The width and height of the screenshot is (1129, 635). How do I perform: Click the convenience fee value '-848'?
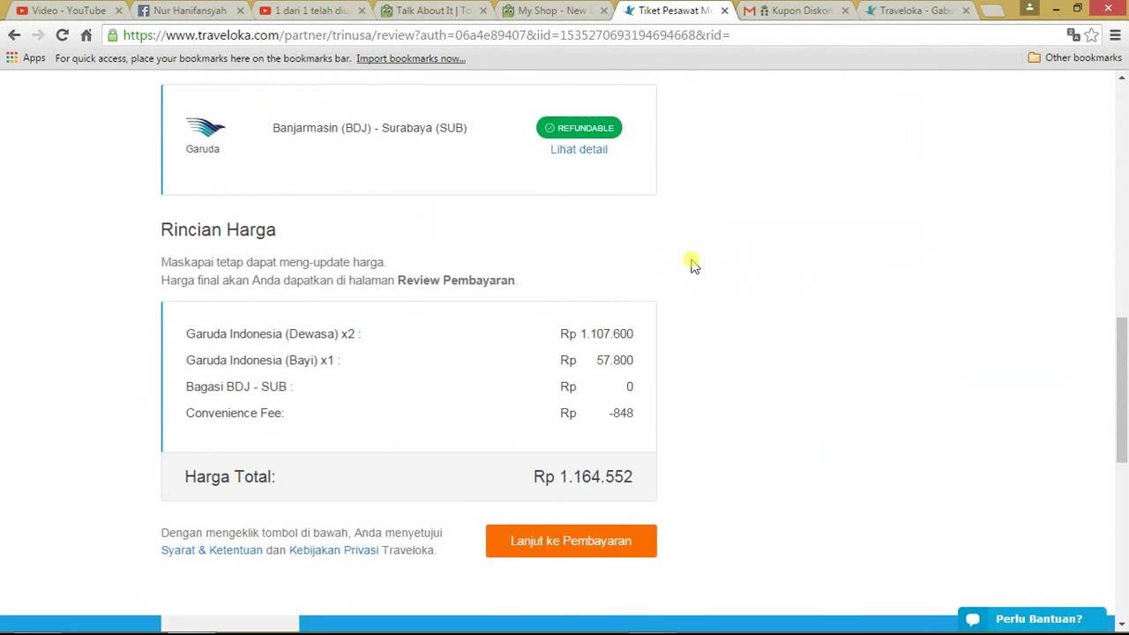point(621,413)
